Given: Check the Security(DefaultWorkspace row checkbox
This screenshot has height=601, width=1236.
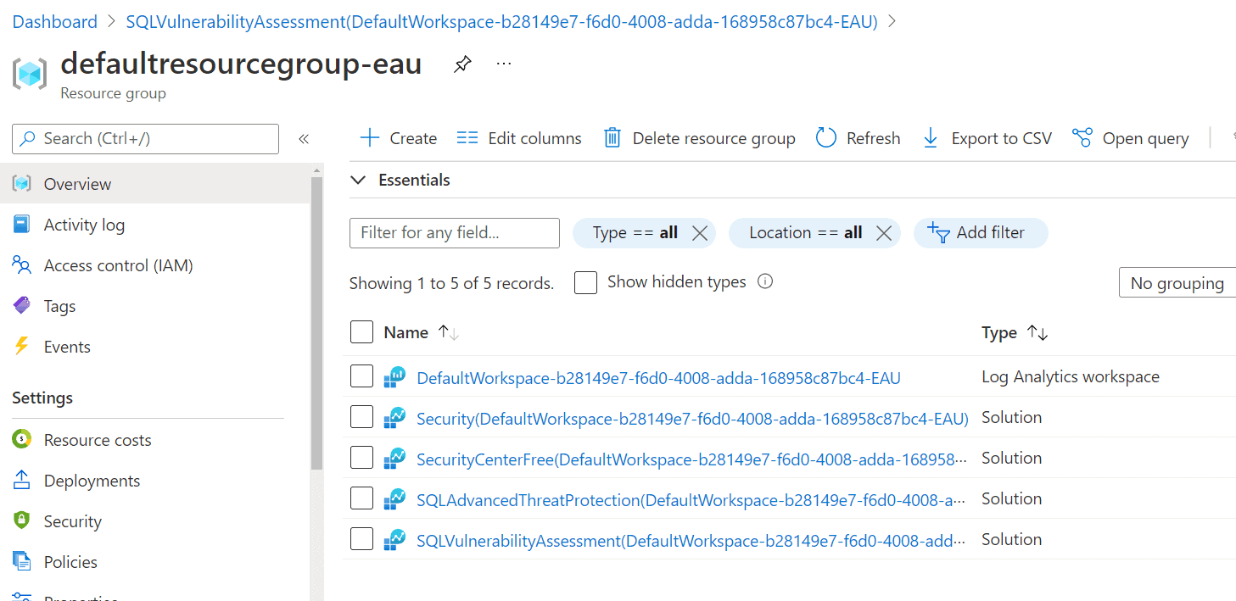Looking at the screenshot, I should coord(362,417).
